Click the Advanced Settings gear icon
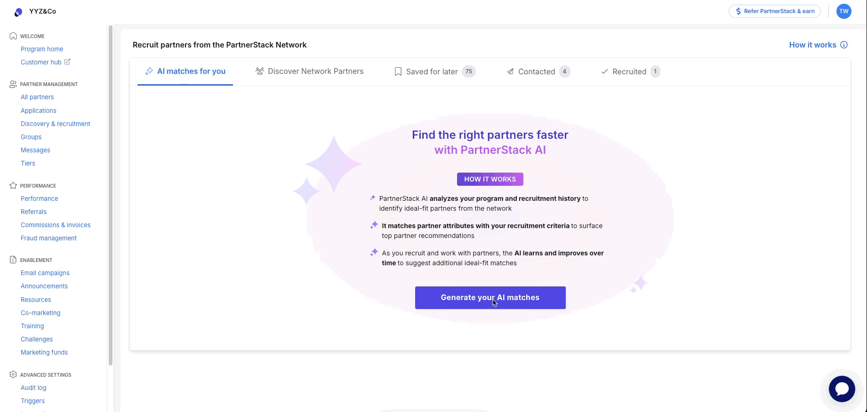This screenshot has width=867, height=412. (x=13, y=374)
